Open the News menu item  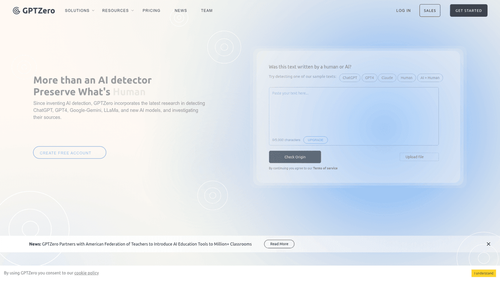click(181, 10)
